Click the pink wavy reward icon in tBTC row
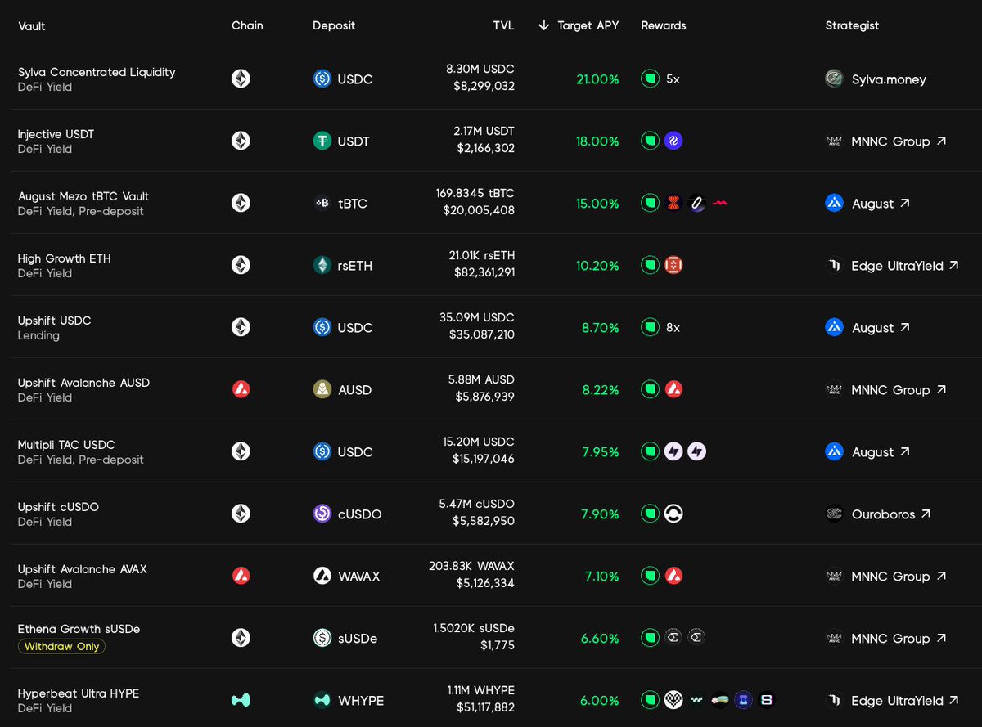The height and width of the screenshot is (727, 982). coord(720,203)
